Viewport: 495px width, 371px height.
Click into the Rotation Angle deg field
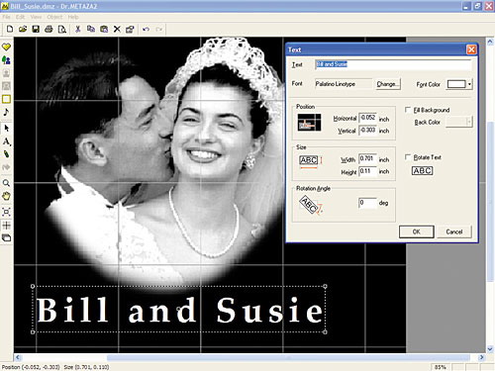tap(367, 203)
